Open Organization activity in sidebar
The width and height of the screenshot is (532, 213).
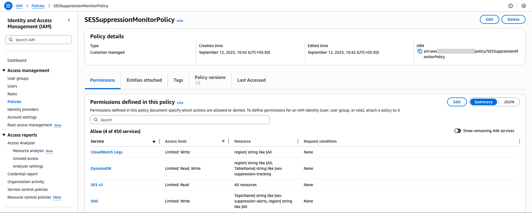pos(26,182)
